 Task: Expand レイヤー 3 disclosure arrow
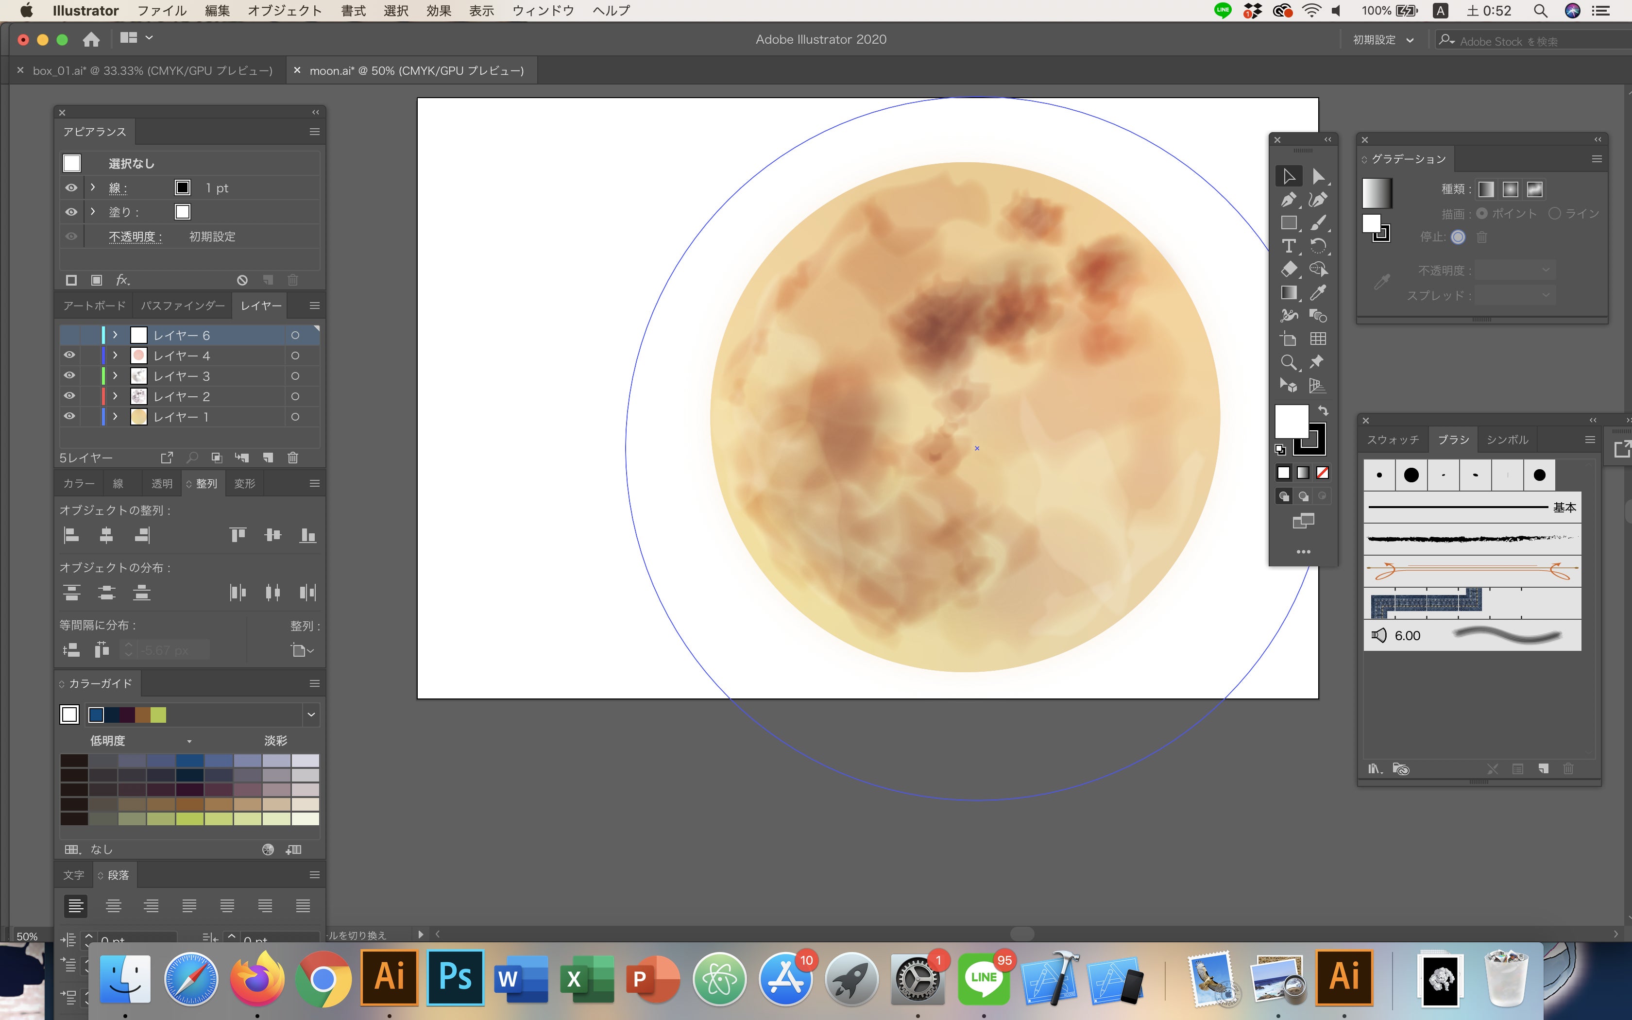pyautogui.click(x=115, y=376)
